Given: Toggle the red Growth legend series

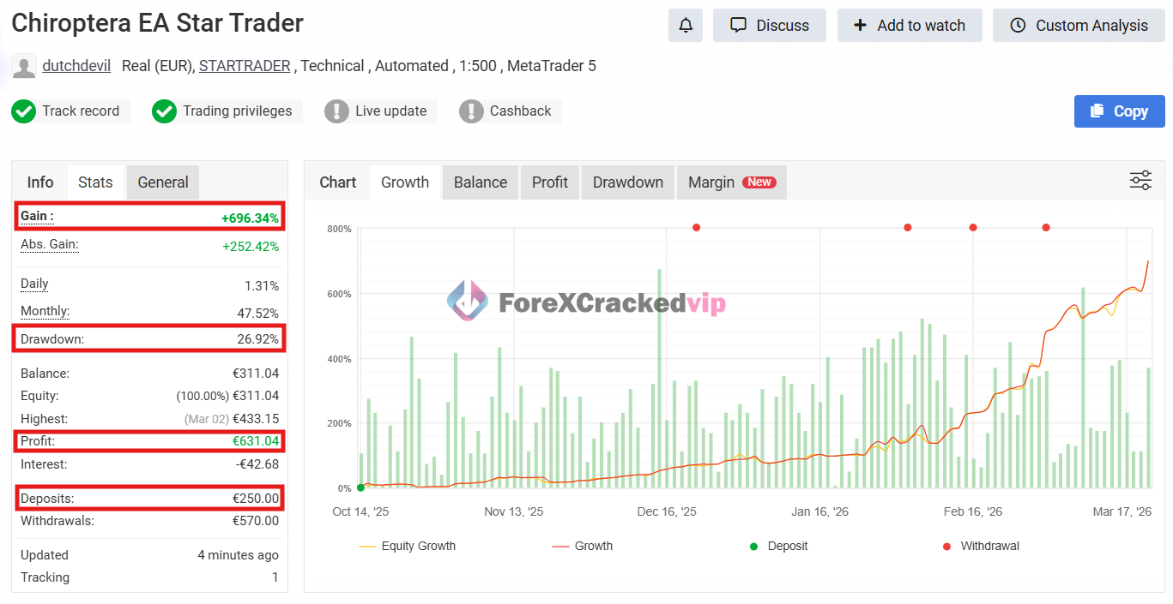Looking at the screenshot, I should pos(583,546).
